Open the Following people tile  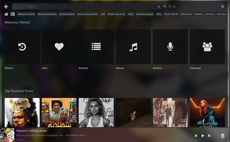(x=207, y=47)
